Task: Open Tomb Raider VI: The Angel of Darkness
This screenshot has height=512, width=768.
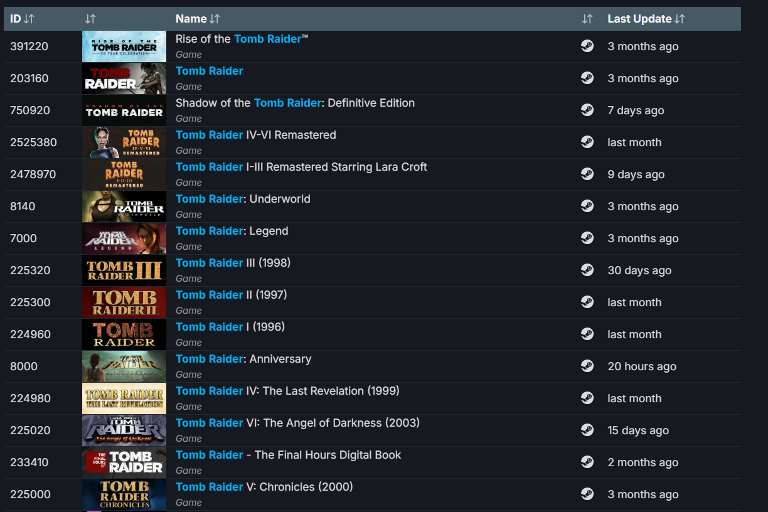Action: point(297,423)
